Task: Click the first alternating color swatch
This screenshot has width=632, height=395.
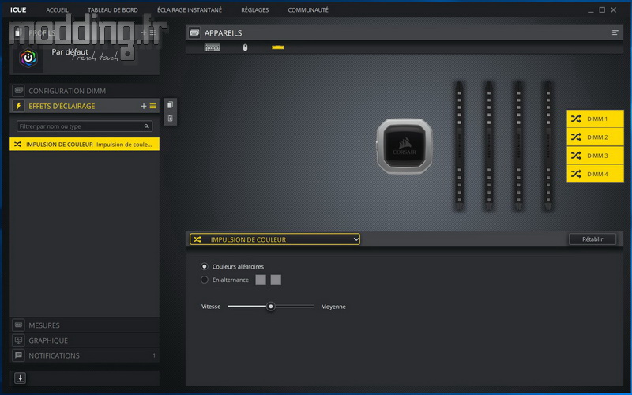Action: point(261,280)
